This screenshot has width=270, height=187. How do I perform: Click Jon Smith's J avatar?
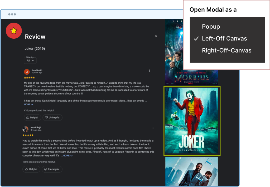click(x=27, y=72)
